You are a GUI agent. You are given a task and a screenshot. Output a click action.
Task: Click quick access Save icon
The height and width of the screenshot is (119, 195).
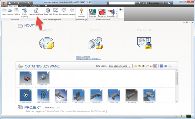pyautogui.click(x=18, y=3)
